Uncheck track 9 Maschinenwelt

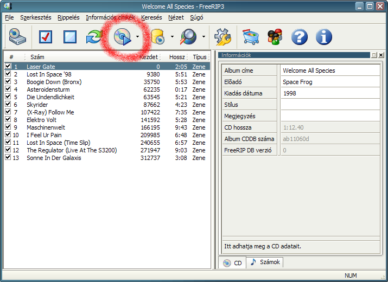[x=8, y=127]
